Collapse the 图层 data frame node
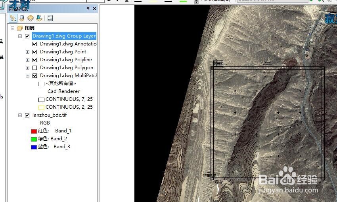 [12, 28]
